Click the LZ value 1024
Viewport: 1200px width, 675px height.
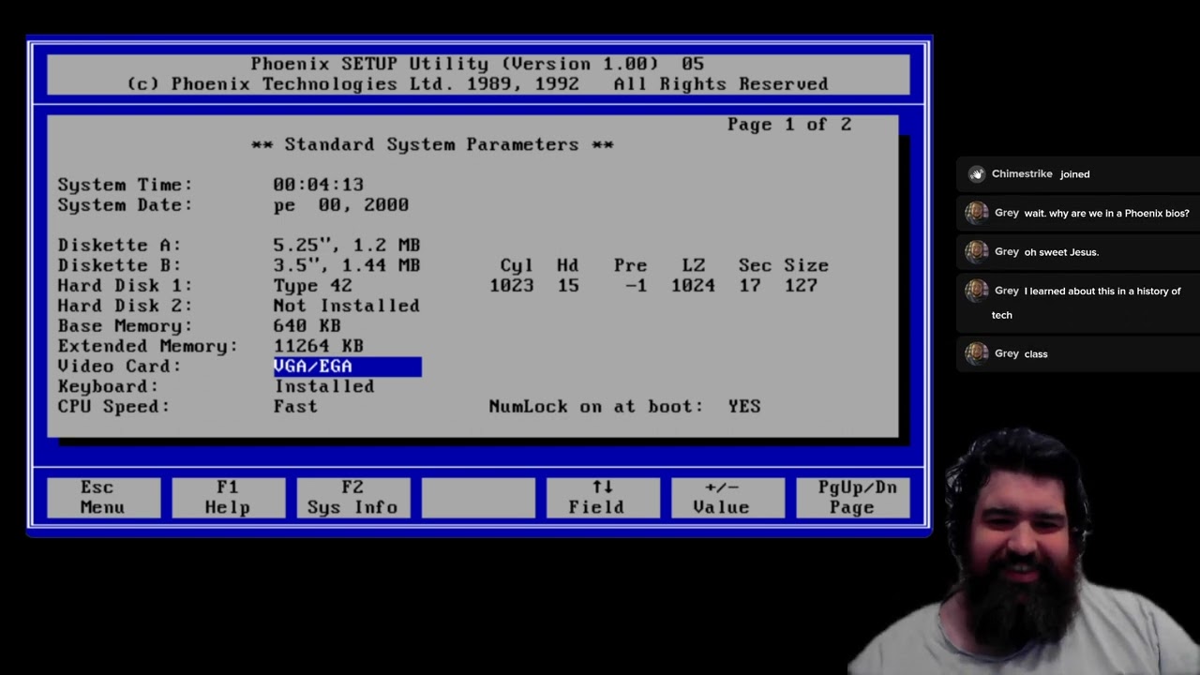(694, 286)
